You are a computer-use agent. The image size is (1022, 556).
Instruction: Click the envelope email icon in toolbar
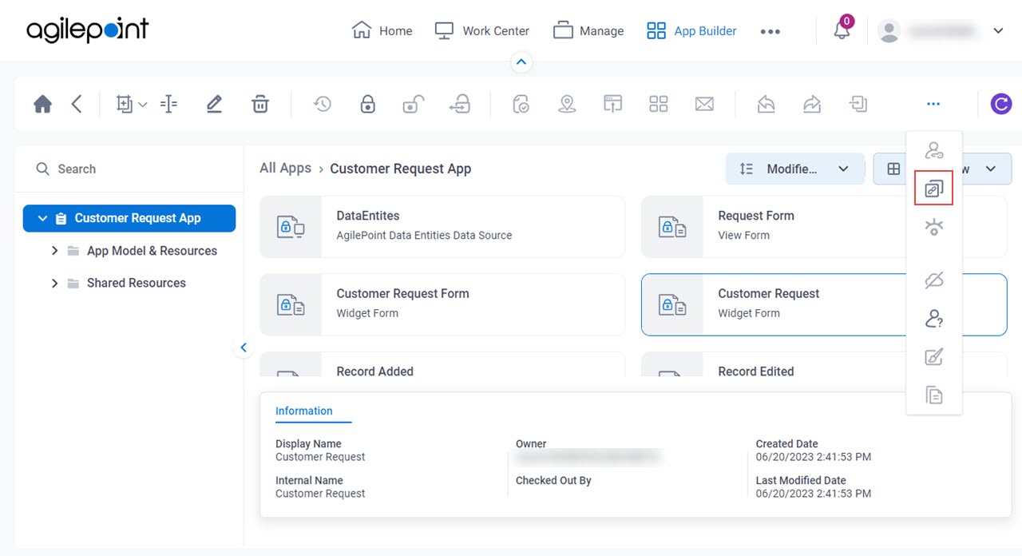[x=704, y=104]
